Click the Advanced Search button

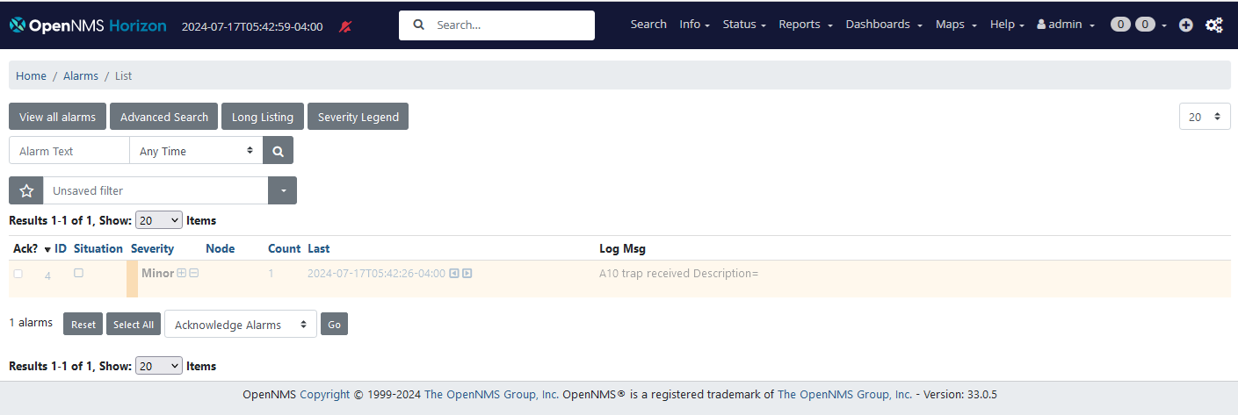(164, 117)
